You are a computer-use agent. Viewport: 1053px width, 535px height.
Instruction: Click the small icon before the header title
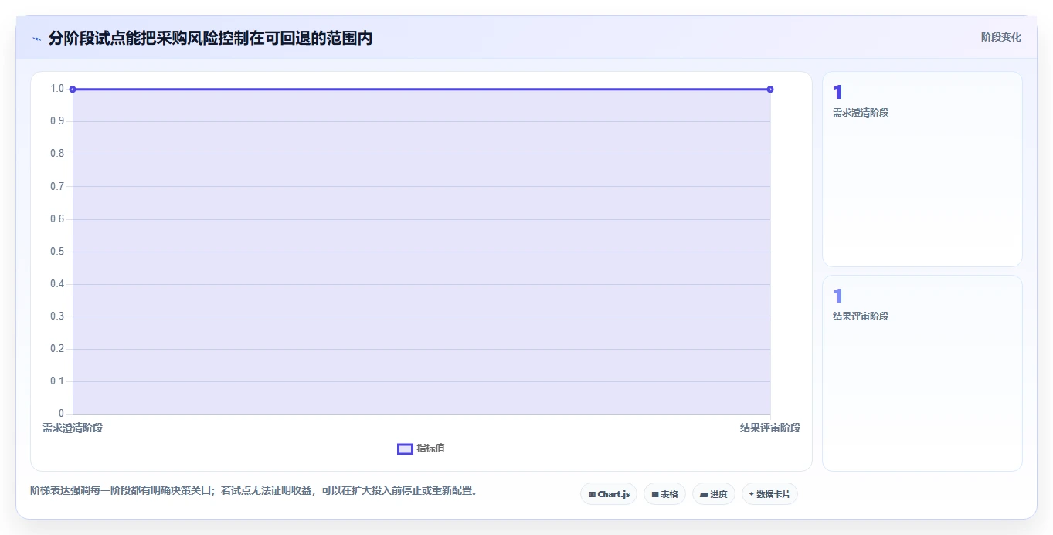[x=36, y=39]
